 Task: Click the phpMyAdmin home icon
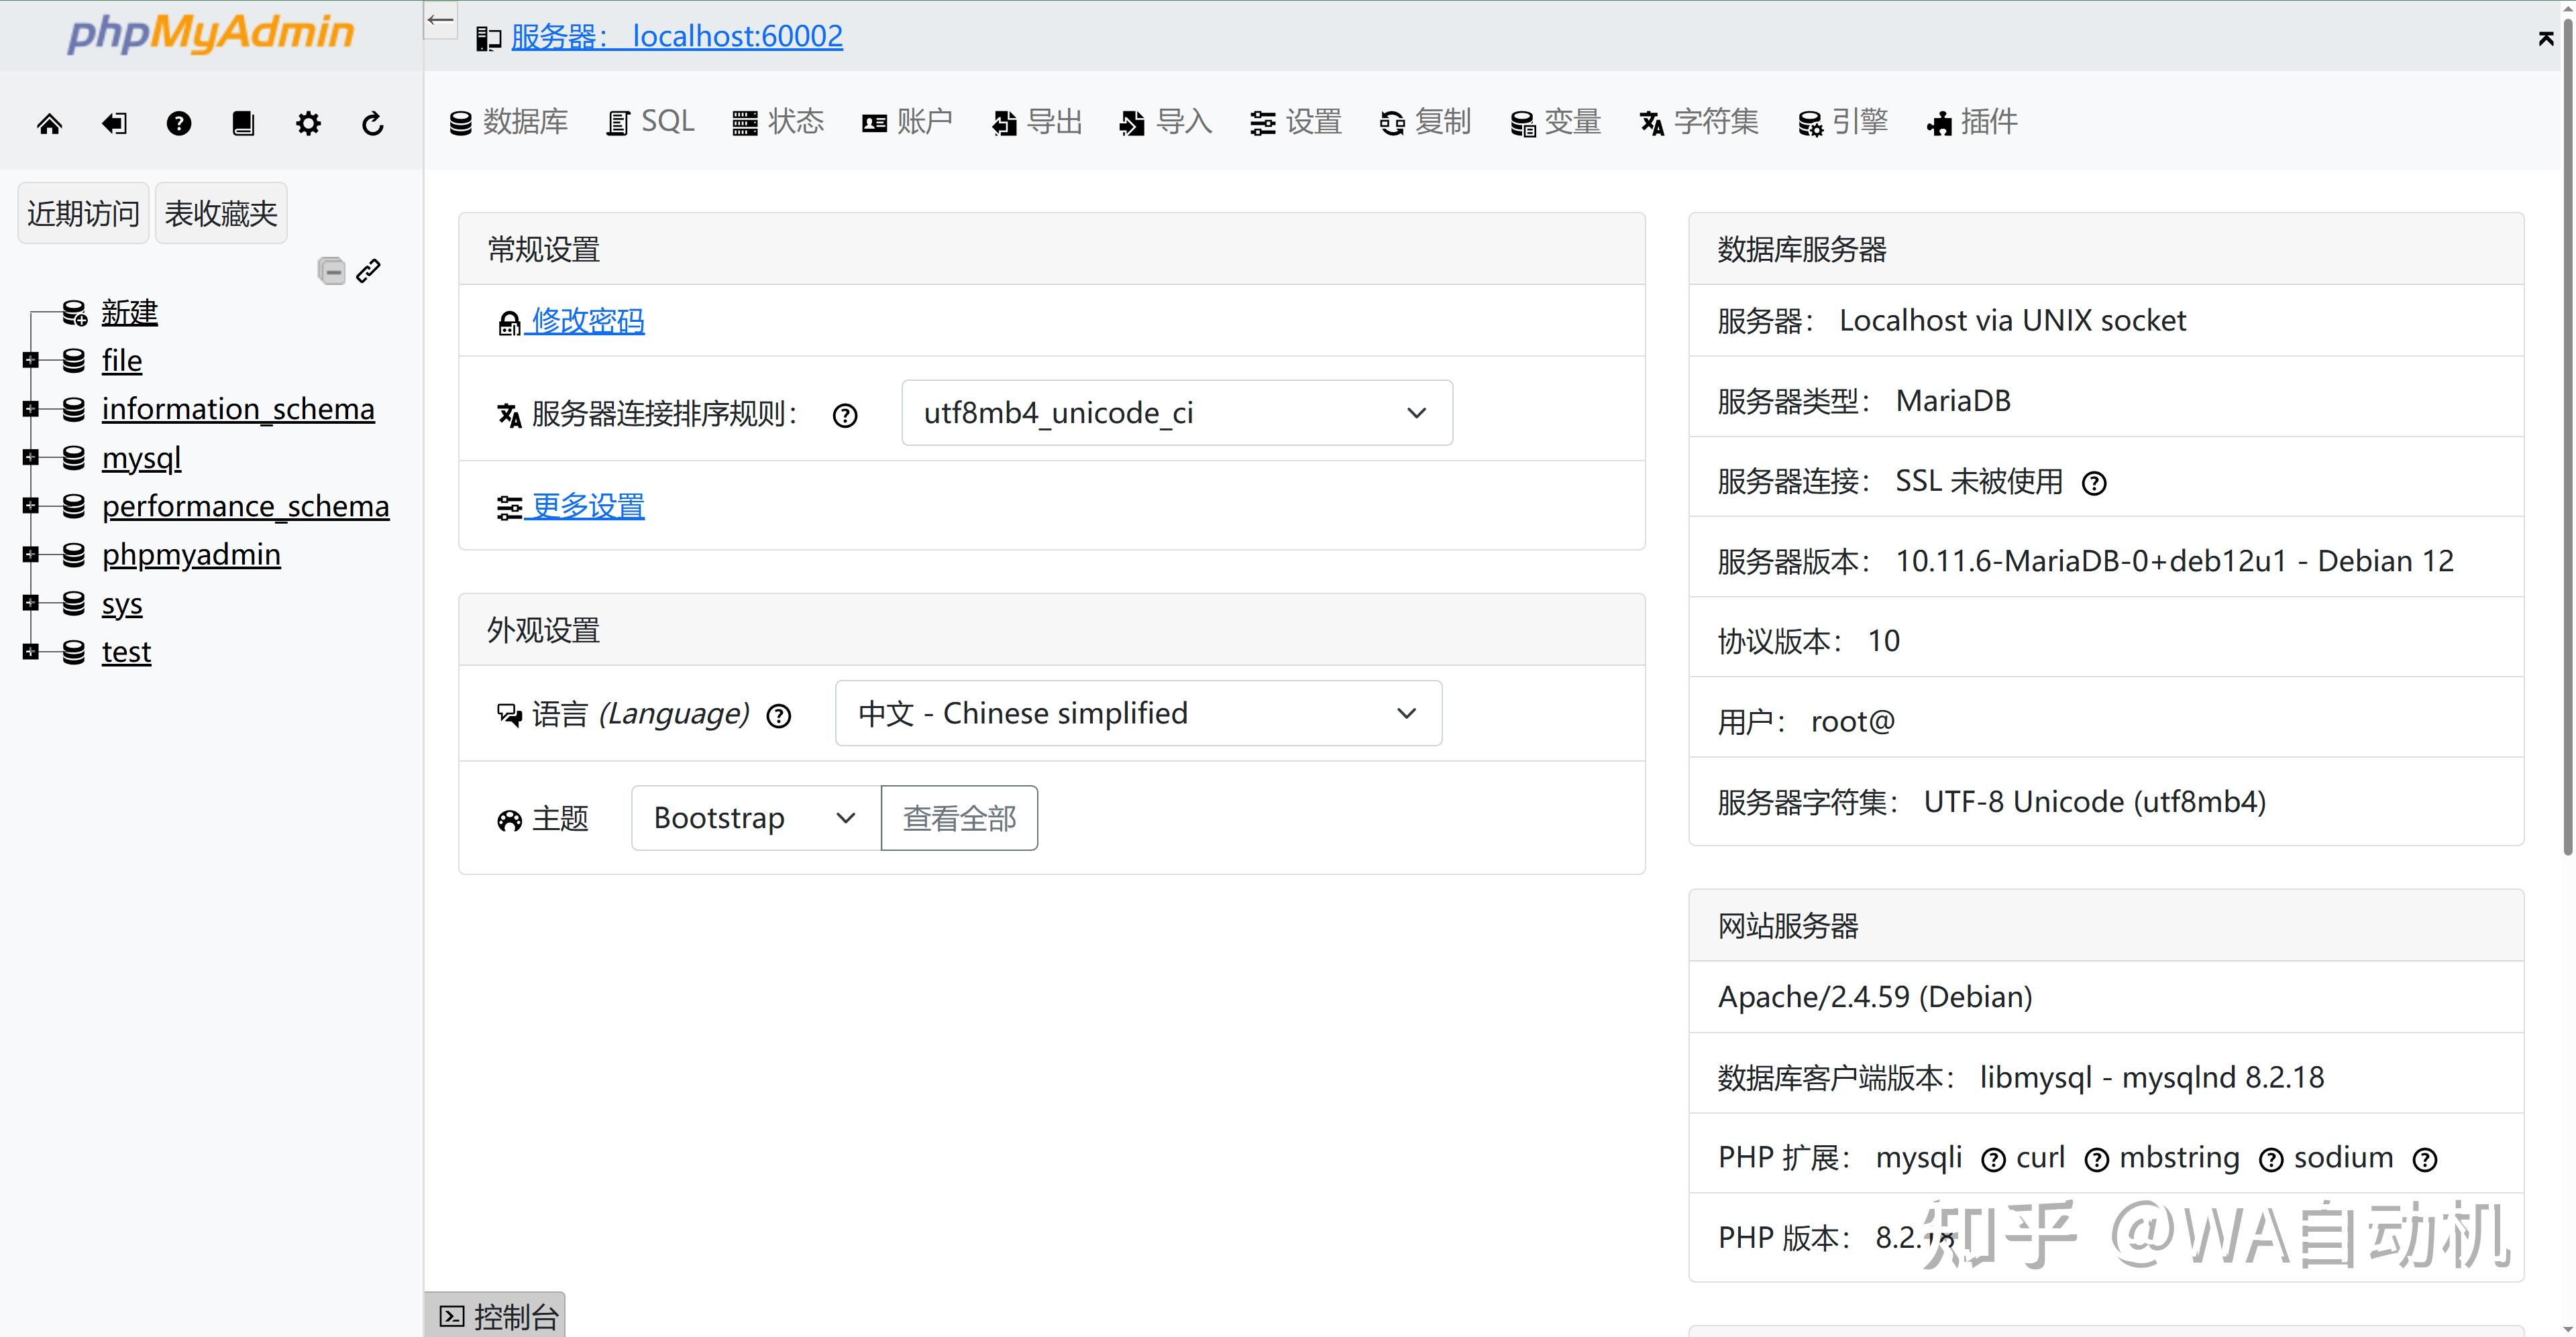50,122
